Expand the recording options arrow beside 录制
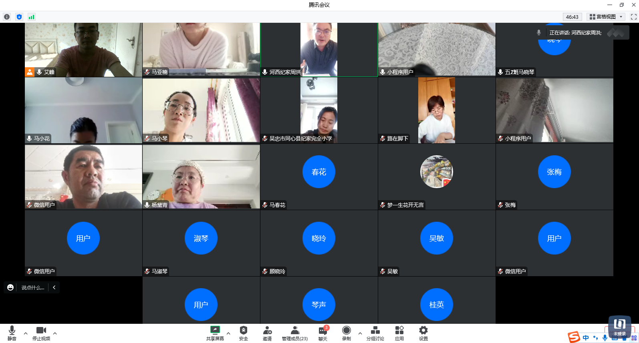This screenshot has height=343, width=639. (x=360, y=333)
